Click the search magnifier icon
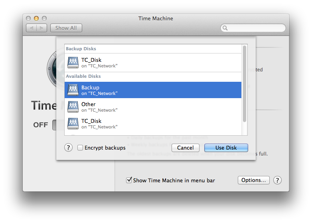Image resolution: width=312 pixels, height=223 pixels. click(x=225, y=28)
